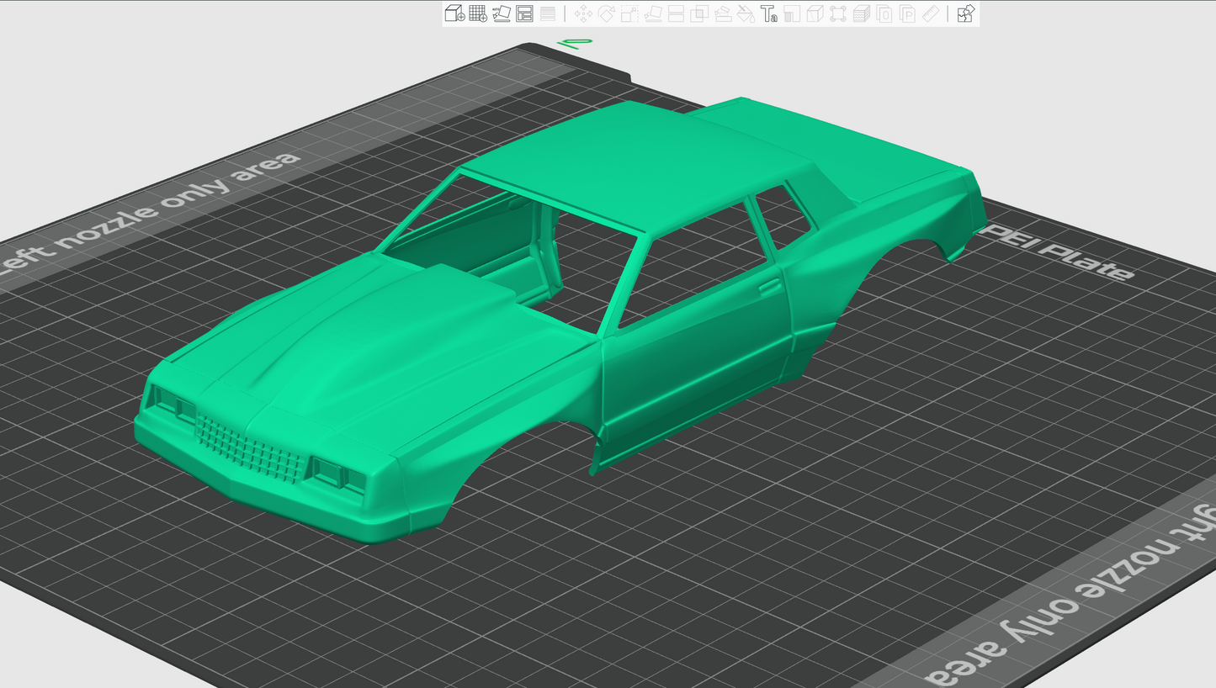Activate the Support Painting tool

pos(722,13)
